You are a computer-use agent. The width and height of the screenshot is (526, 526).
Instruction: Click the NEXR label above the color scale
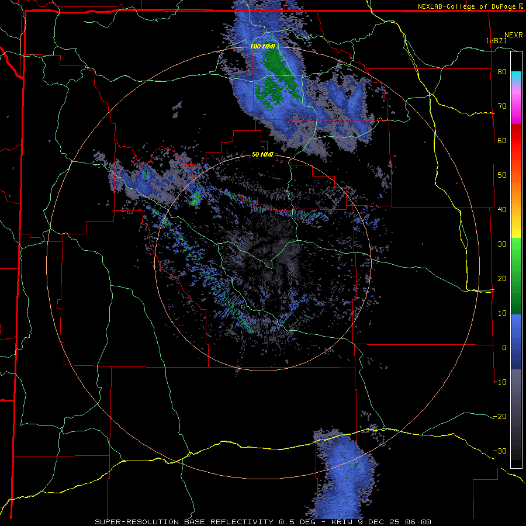point(514,35)
